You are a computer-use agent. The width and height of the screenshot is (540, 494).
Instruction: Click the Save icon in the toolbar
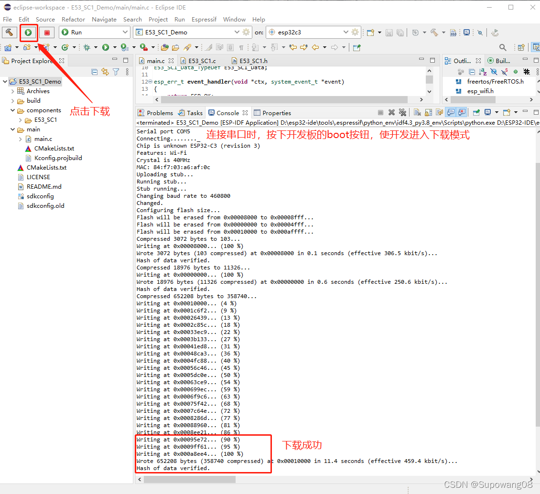[x=389, y=32]
